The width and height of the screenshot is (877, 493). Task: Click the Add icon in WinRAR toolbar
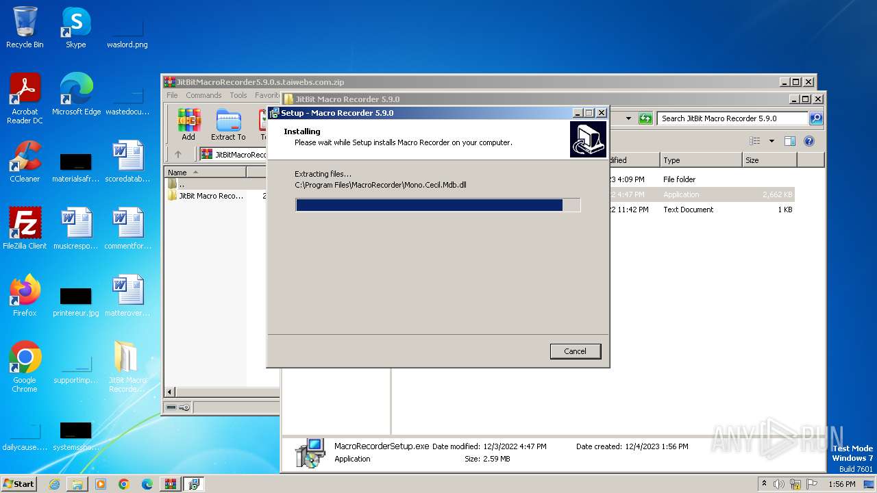188,124
